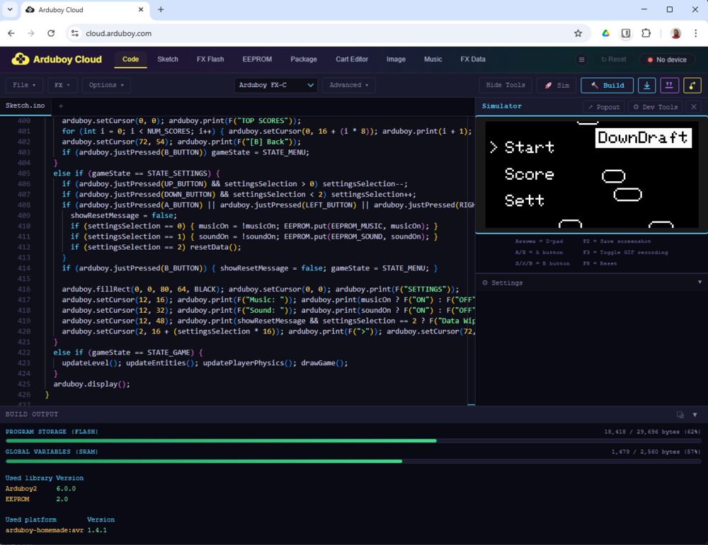
Task: Switch to the FX Flash tab
Action: (210, 59)
